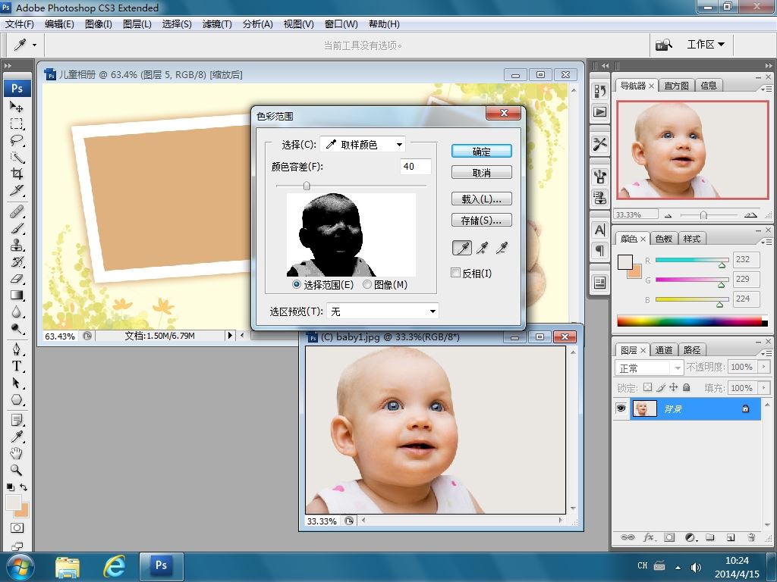Switch to the 色板 tab
This screenshot has height=582, width=777.
coord(663,239)
